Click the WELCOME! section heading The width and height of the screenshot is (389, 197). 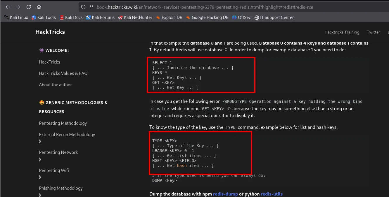pos(54,50)
